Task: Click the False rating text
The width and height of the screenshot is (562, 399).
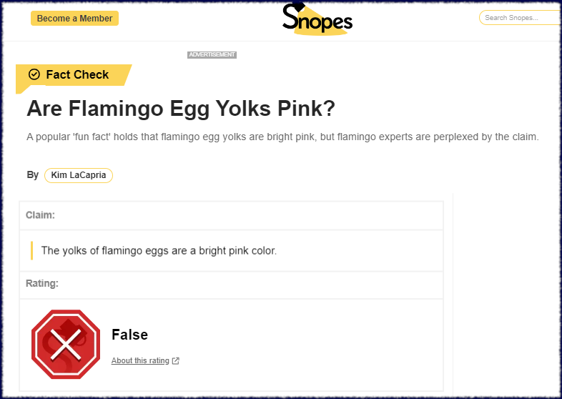Action: click(x=129, y=335)
